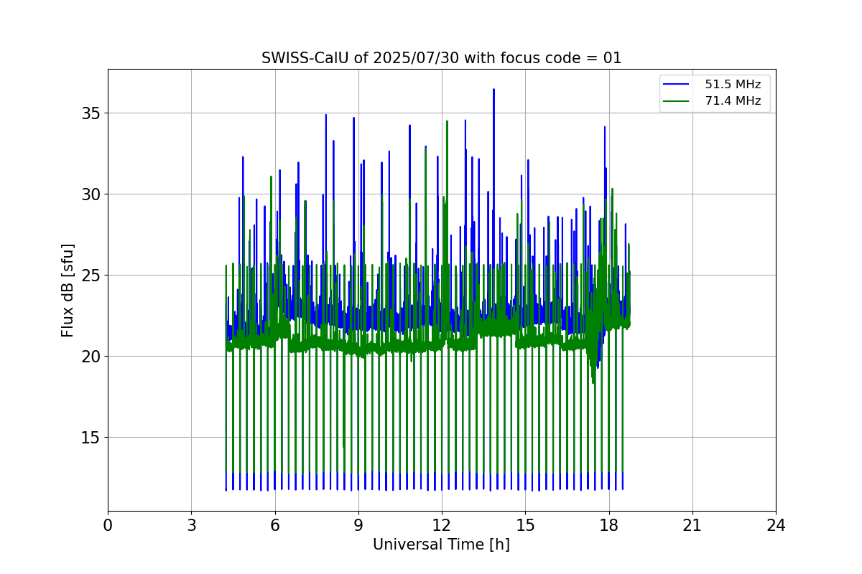Click x-axis tick label 0
Viewport: 862px width, 574px height.
point(108,525)
